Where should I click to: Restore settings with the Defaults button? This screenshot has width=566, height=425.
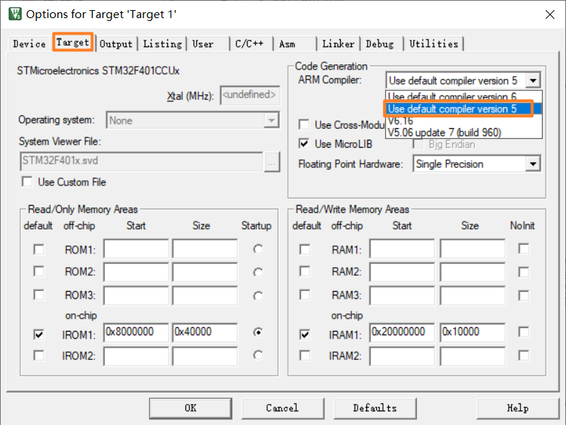tap(375, 408)
